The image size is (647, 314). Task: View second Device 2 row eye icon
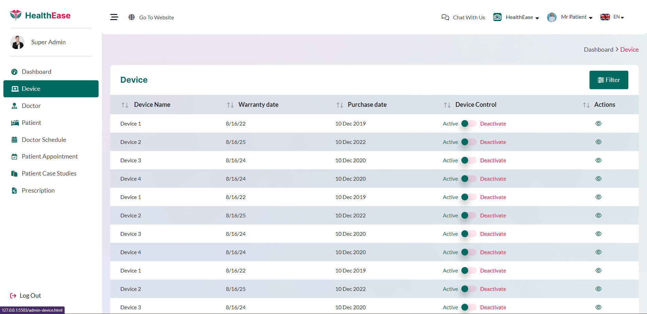[599, 215]
